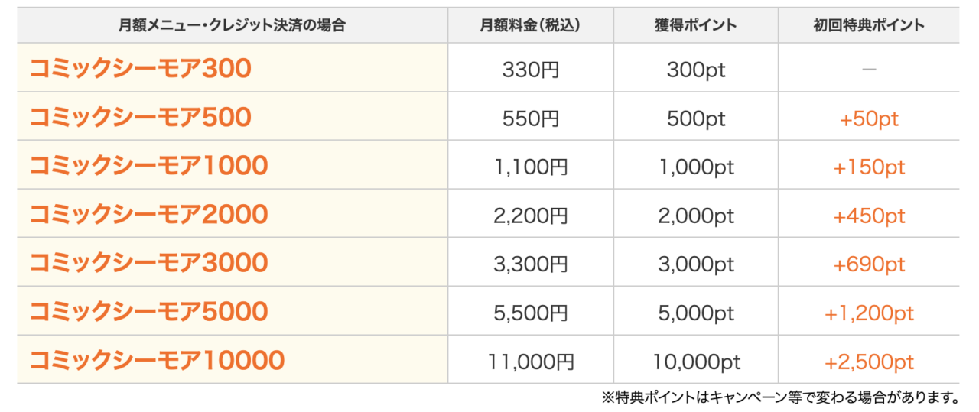Select the コミックシーモア3000 plan row
Image resolution: width=979 pixels, height=412 pixels.
148,263
